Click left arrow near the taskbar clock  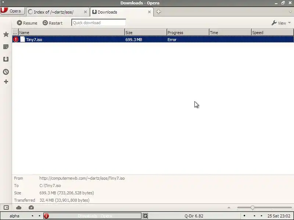coord(254,216)
